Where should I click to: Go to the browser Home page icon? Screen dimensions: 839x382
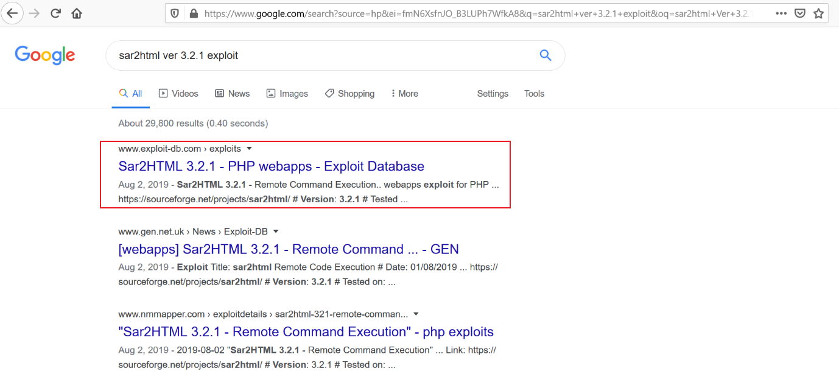click(x=77, y=13)
